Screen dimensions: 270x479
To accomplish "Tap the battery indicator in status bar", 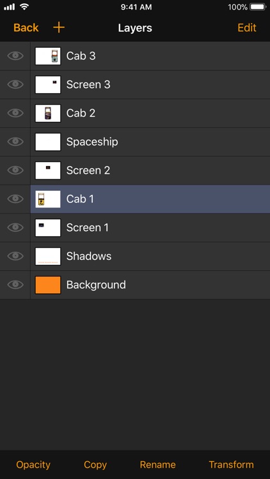I will tap(258, 7).
